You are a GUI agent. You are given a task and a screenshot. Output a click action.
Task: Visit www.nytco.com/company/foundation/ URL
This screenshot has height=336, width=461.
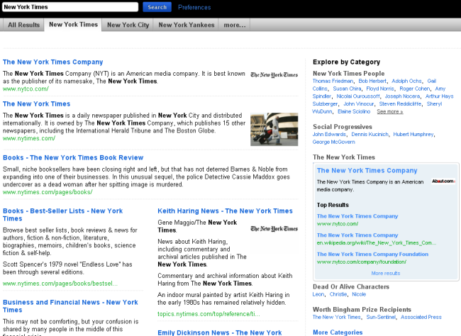pos(361,262)
